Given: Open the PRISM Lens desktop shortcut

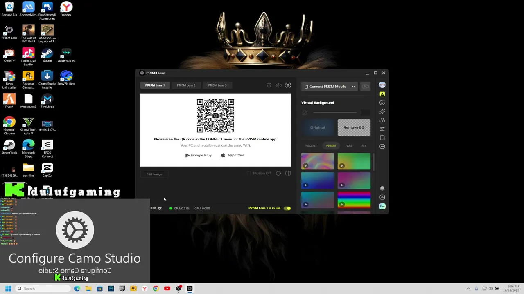Looking at the screenshot, I should (9, 32).
